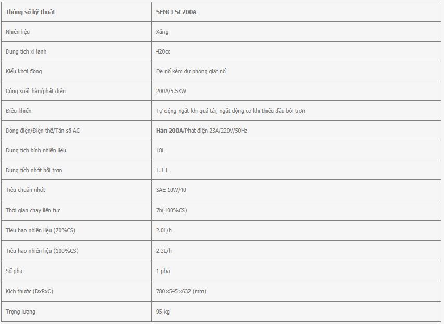Select the 18L fuel tank value

tap(160, 150)
